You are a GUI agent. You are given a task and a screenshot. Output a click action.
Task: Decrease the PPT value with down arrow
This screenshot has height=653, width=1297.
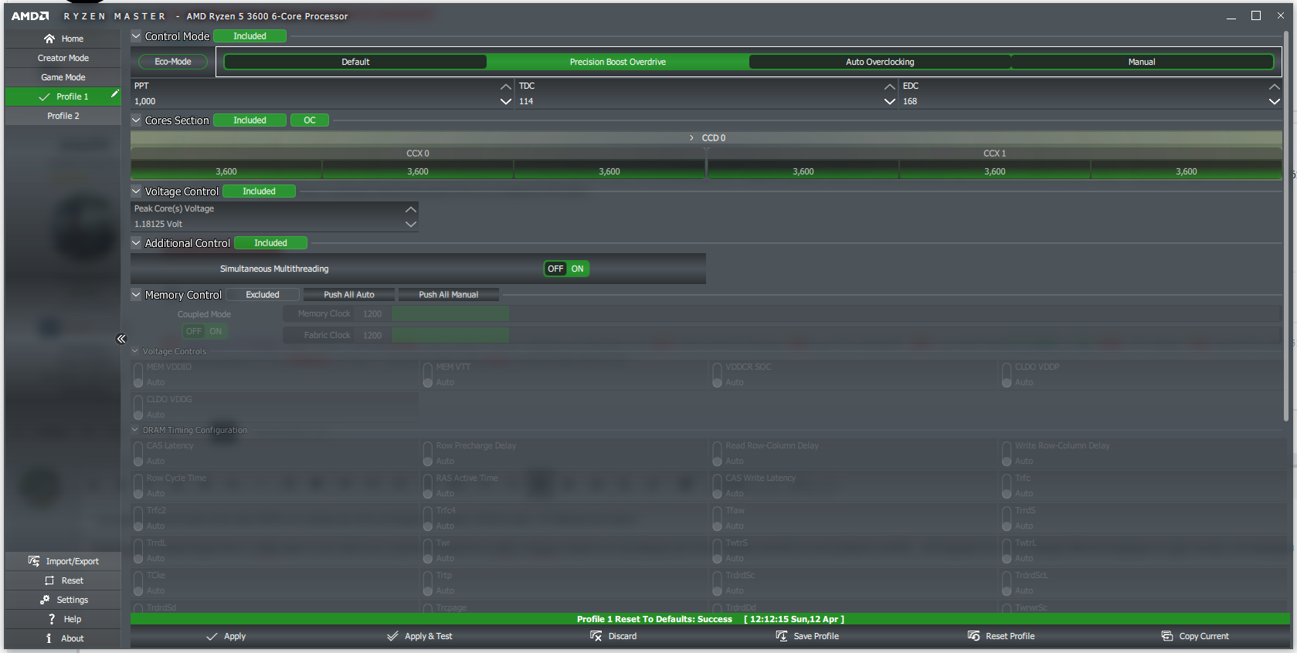506,101
